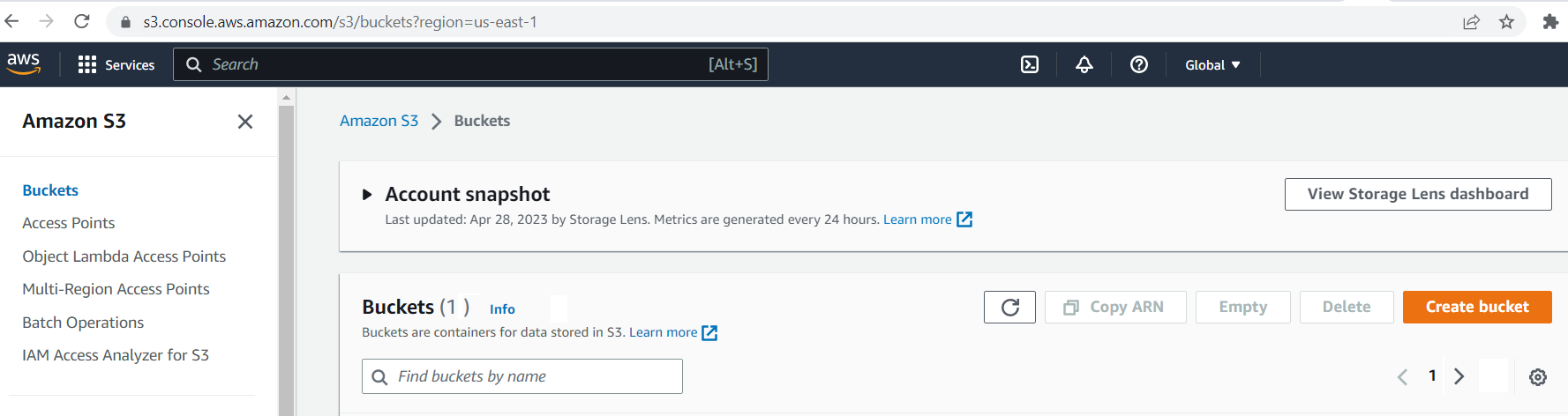Open the Global region dropdown

(1212, 64)
